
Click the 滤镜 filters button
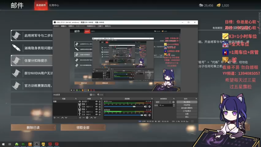[100, 95]
